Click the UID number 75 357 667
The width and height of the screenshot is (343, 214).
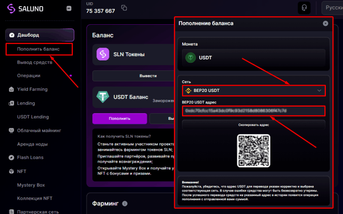(x=101, y=11)
